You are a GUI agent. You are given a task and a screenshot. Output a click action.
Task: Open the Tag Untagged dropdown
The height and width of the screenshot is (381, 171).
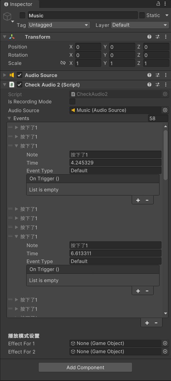59,25
